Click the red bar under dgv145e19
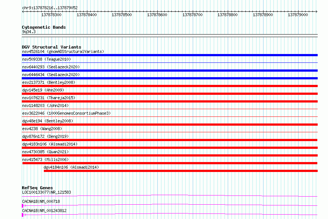 (170, 94)
